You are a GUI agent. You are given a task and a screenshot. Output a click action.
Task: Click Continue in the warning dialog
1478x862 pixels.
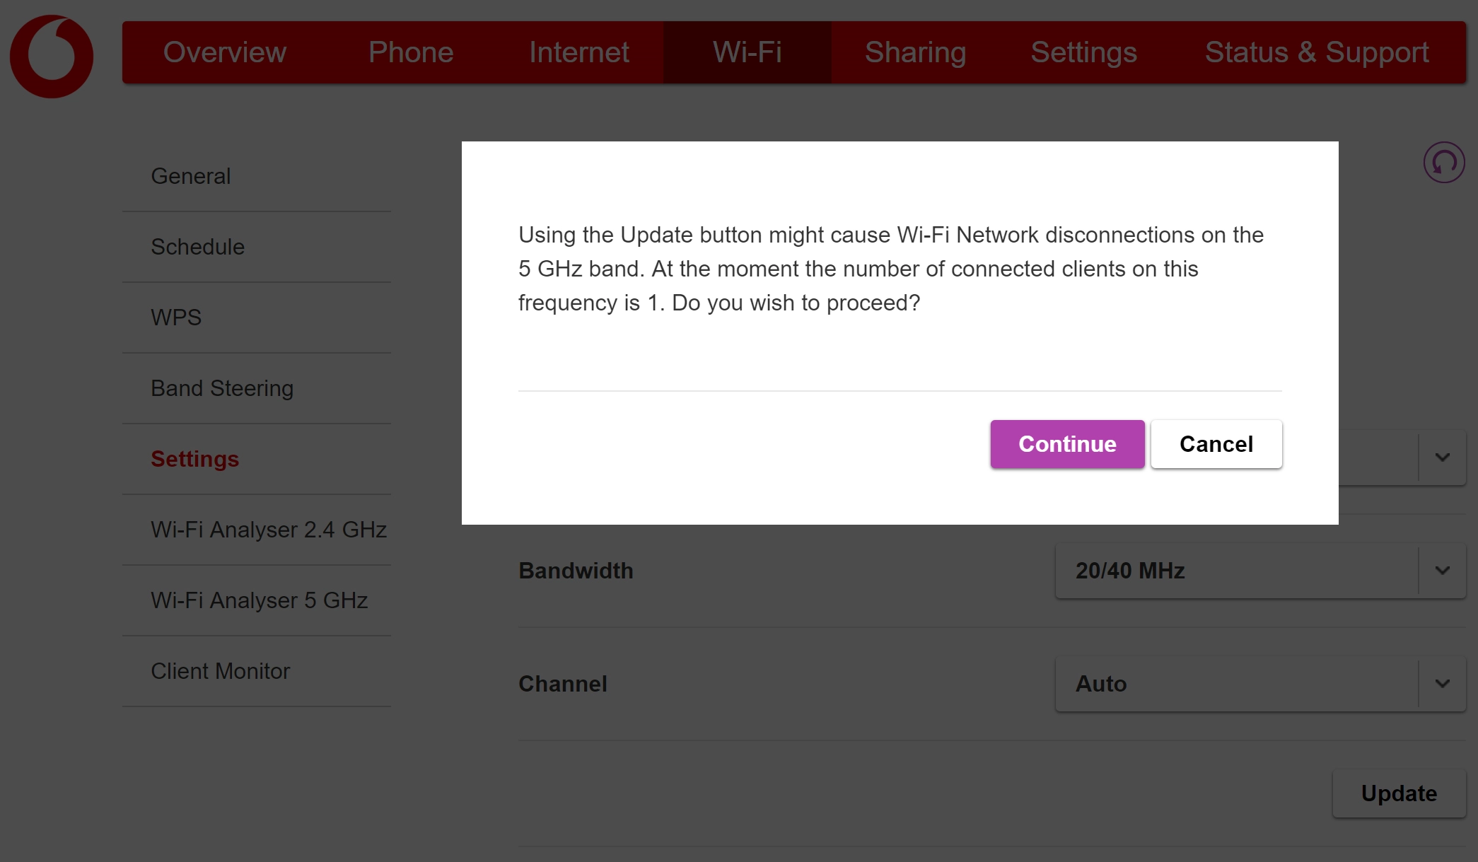point(1066,444)
